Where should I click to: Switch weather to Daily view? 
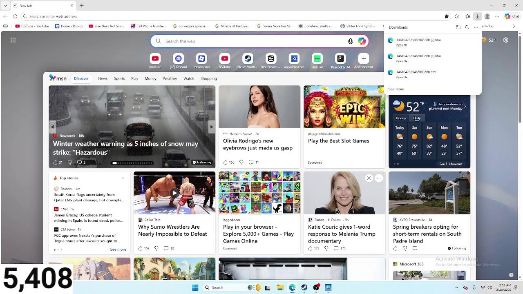click(417, 118)
